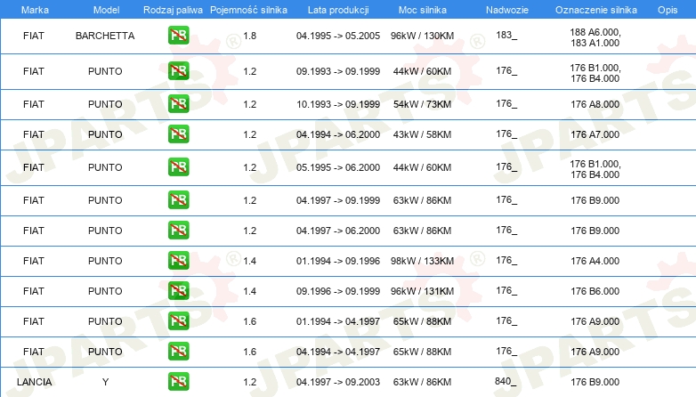Click the Rodzaj paliwa column header
696x397 pixels.
click(173, 10)
